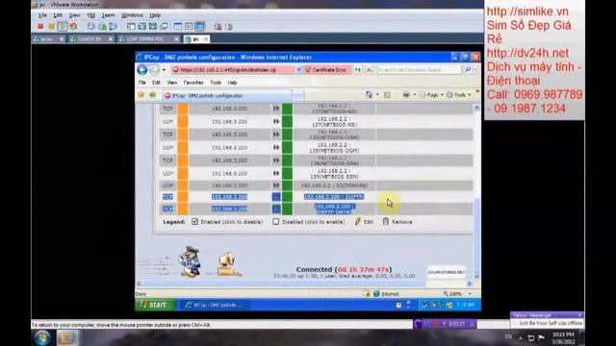616x346 pixels.
Task: Click the Yahoo Messenger notification popup
Action: (x=547, y=320)
